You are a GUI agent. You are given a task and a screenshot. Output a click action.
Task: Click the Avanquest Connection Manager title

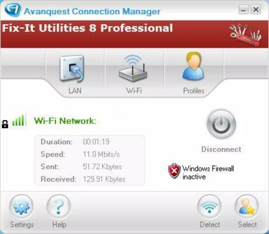tap(92, 12)
